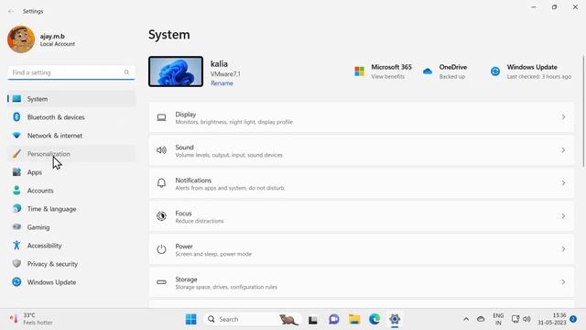This screenshot has width=586, height=330.
Task: Open Accessibility category label
Action: (x=45, y=246)
